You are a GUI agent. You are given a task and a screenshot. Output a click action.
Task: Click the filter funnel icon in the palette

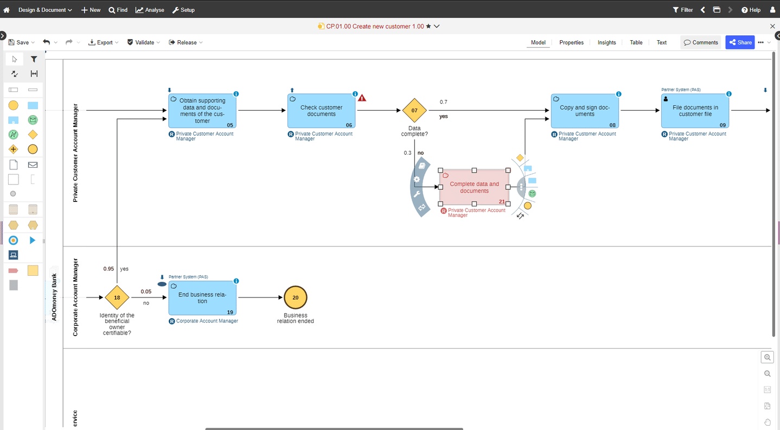click(x=34, y=59)
